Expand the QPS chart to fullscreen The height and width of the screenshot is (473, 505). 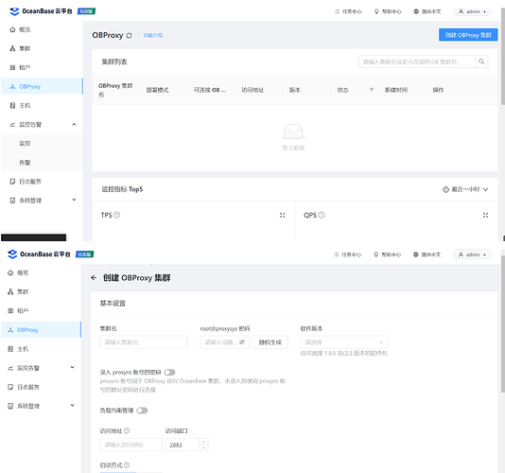tap(485, 216)
